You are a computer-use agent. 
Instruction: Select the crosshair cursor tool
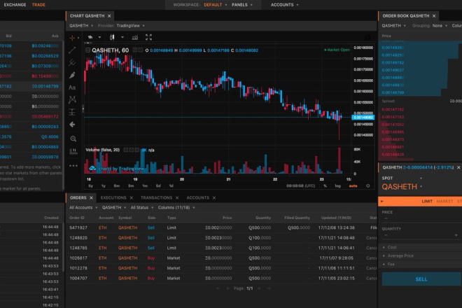72,38
